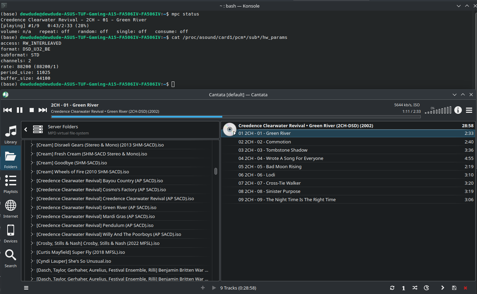Click the Konsole terminal icon in title bar

[4, 6]
